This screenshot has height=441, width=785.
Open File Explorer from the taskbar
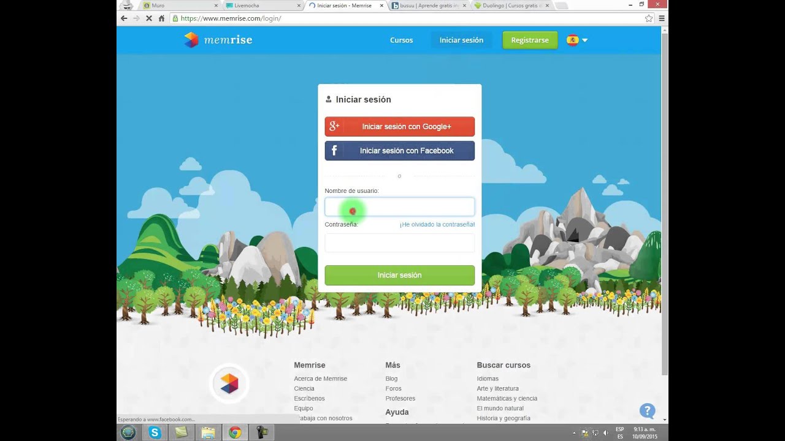click(208, 432)
